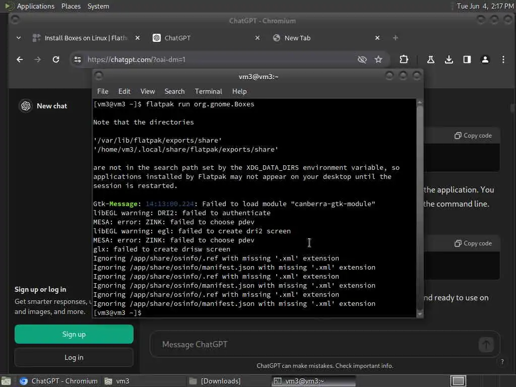Image resolution: width=516 pixels, height=387 pixels.
Task: Click 'flatpak run org.gnome.Boxes' command text
Action: tap(200, 104)
